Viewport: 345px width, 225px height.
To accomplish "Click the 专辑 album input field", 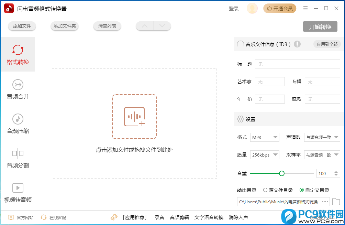I will click(322, 82).
